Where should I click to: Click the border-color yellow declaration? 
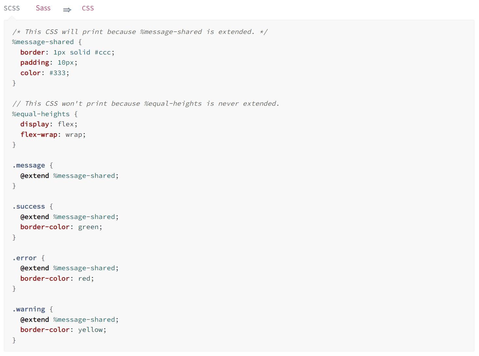coord(63,330)
